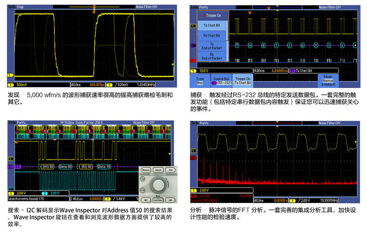
Task: Select the red channel 2 marker on RS-232 screen
Action: [193, 61]
